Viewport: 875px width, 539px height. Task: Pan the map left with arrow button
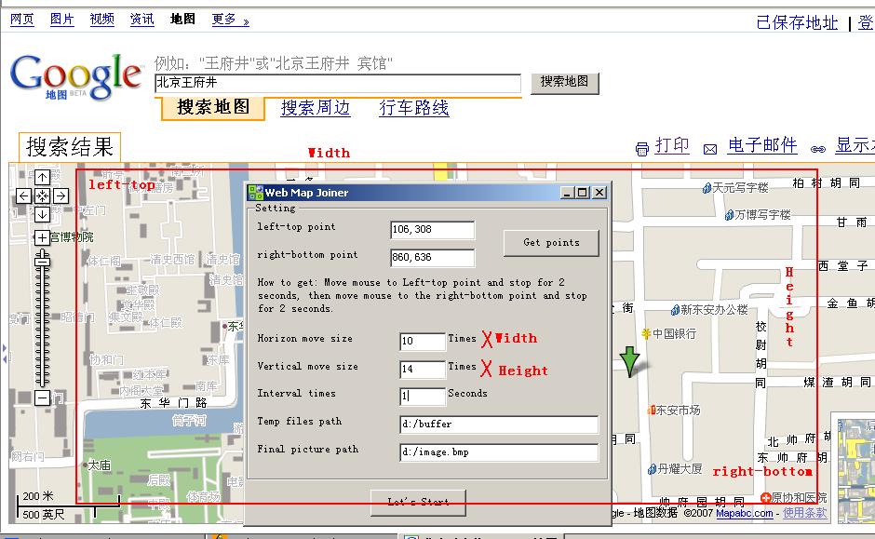click(x=23, y=195)
